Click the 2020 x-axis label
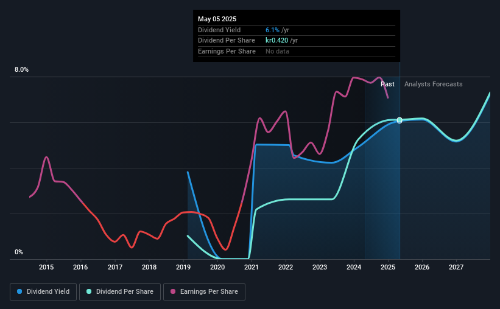 [217, 267]
